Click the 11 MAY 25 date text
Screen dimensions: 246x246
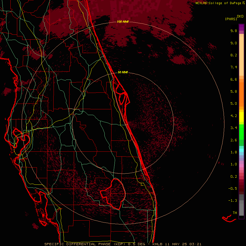(x=176, y=244)
